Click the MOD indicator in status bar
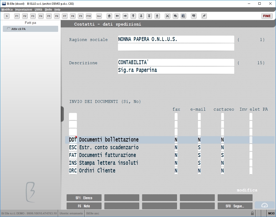This screenshot has height=217, width=276. coord(271,213)
